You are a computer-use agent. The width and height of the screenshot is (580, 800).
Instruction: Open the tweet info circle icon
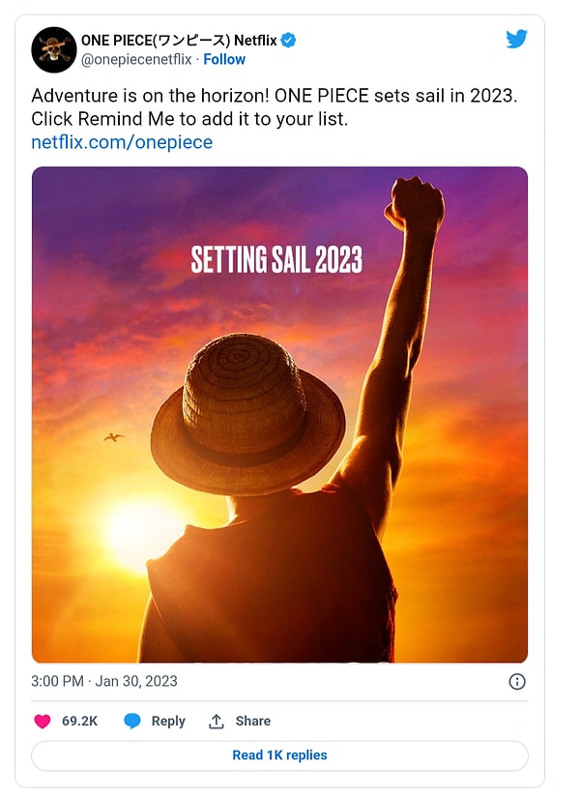(517, 681)
